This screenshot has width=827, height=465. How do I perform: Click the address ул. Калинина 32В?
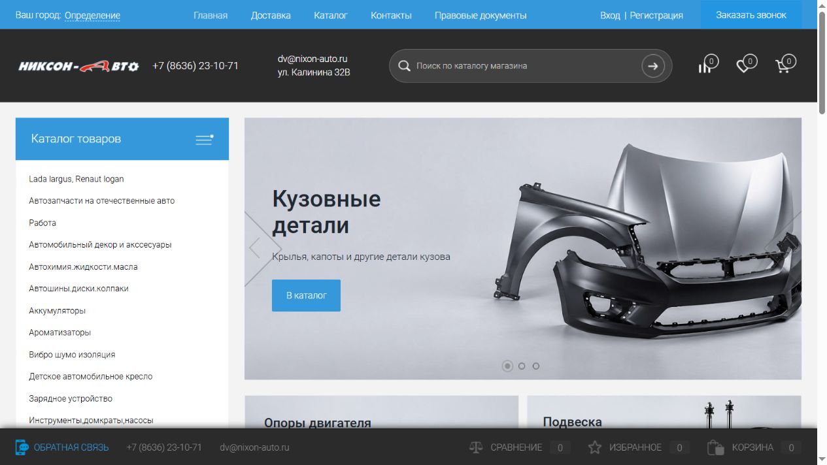point(314,72)
